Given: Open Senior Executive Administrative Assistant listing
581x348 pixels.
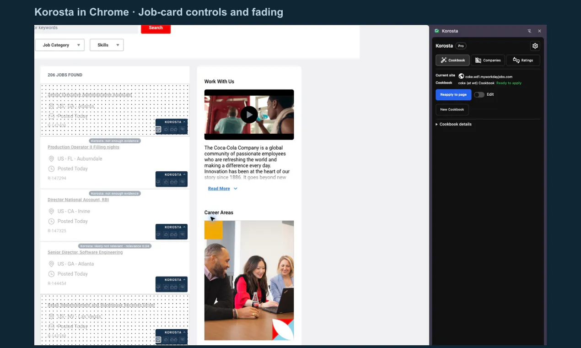Looking at the screenshot, I should (90, 95).
